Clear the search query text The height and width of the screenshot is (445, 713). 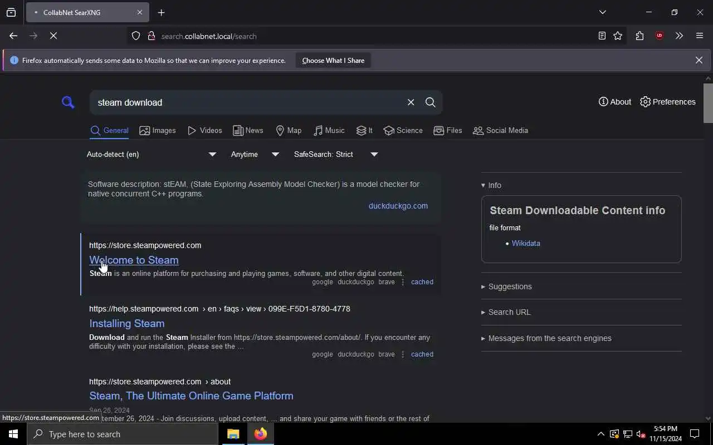[411, 102]
